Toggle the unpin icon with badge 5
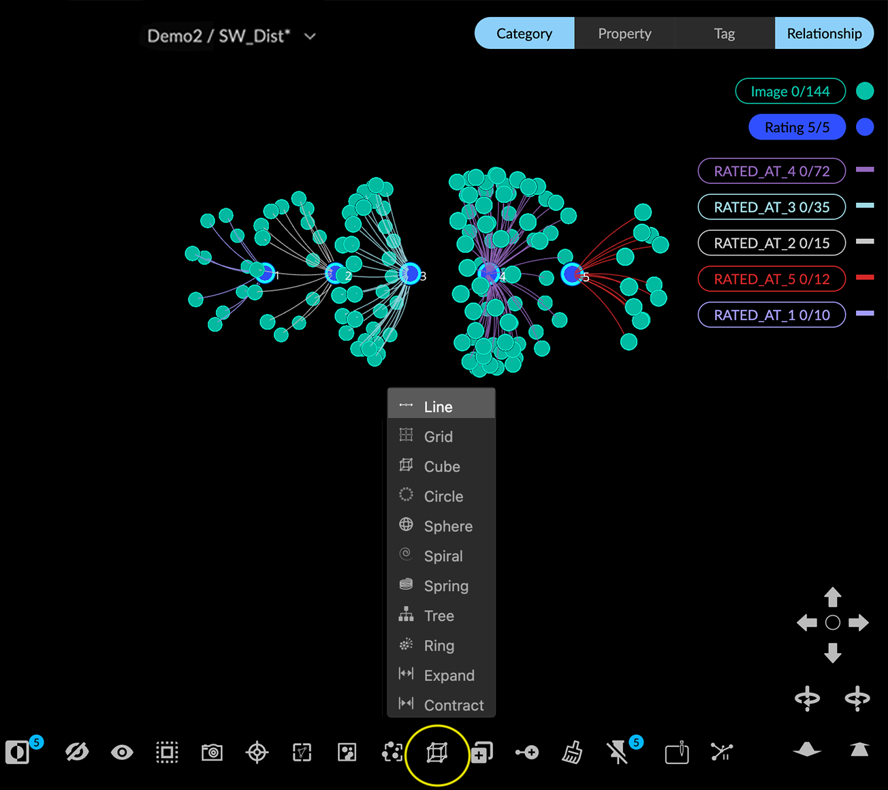This screenshot has width=888, height=790. [x=618, y=753]
